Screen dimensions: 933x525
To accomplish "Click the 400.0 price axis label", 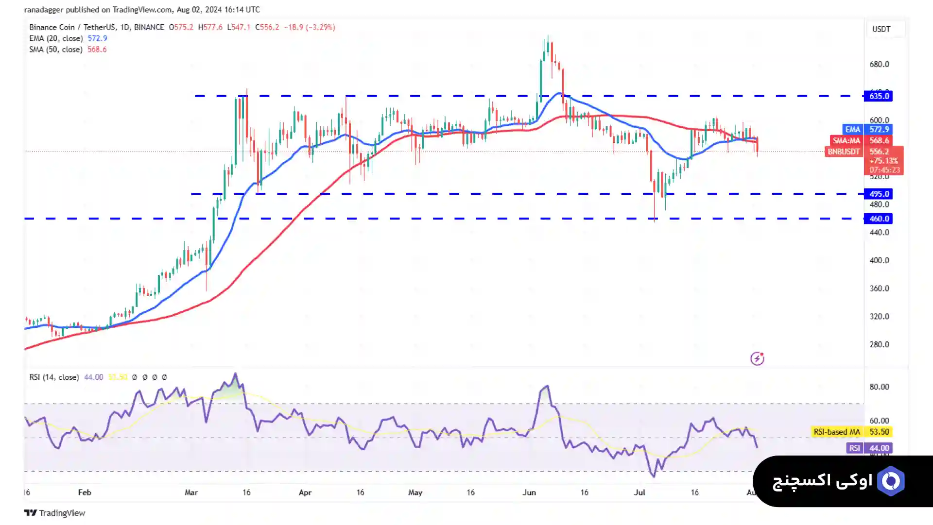I will tap(879, 260).
